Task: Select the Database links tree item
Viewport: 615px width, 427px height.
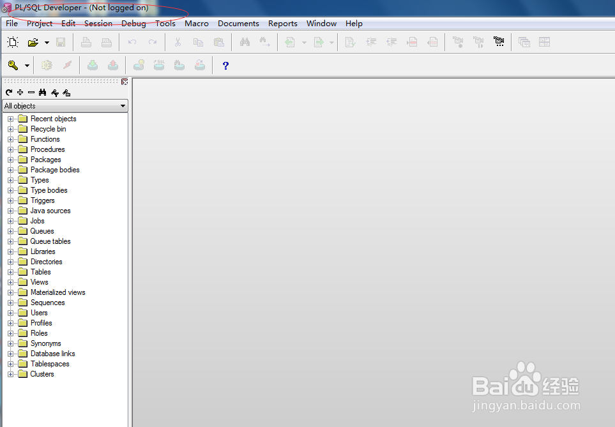Action: pyautogui.click(x=52, y=354)
